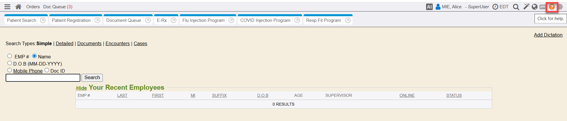Go to the home page icon

click(18, 7)
